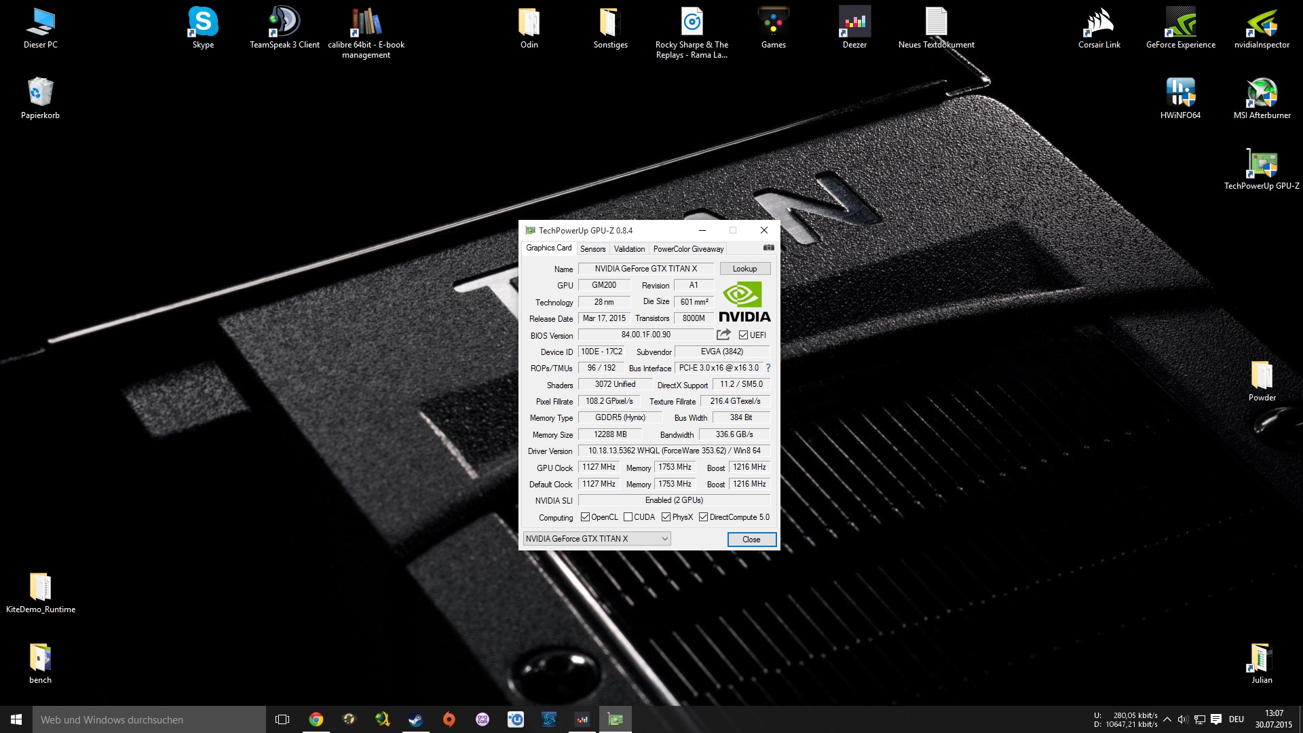Show hidden system tray icons chevron

1167,719
